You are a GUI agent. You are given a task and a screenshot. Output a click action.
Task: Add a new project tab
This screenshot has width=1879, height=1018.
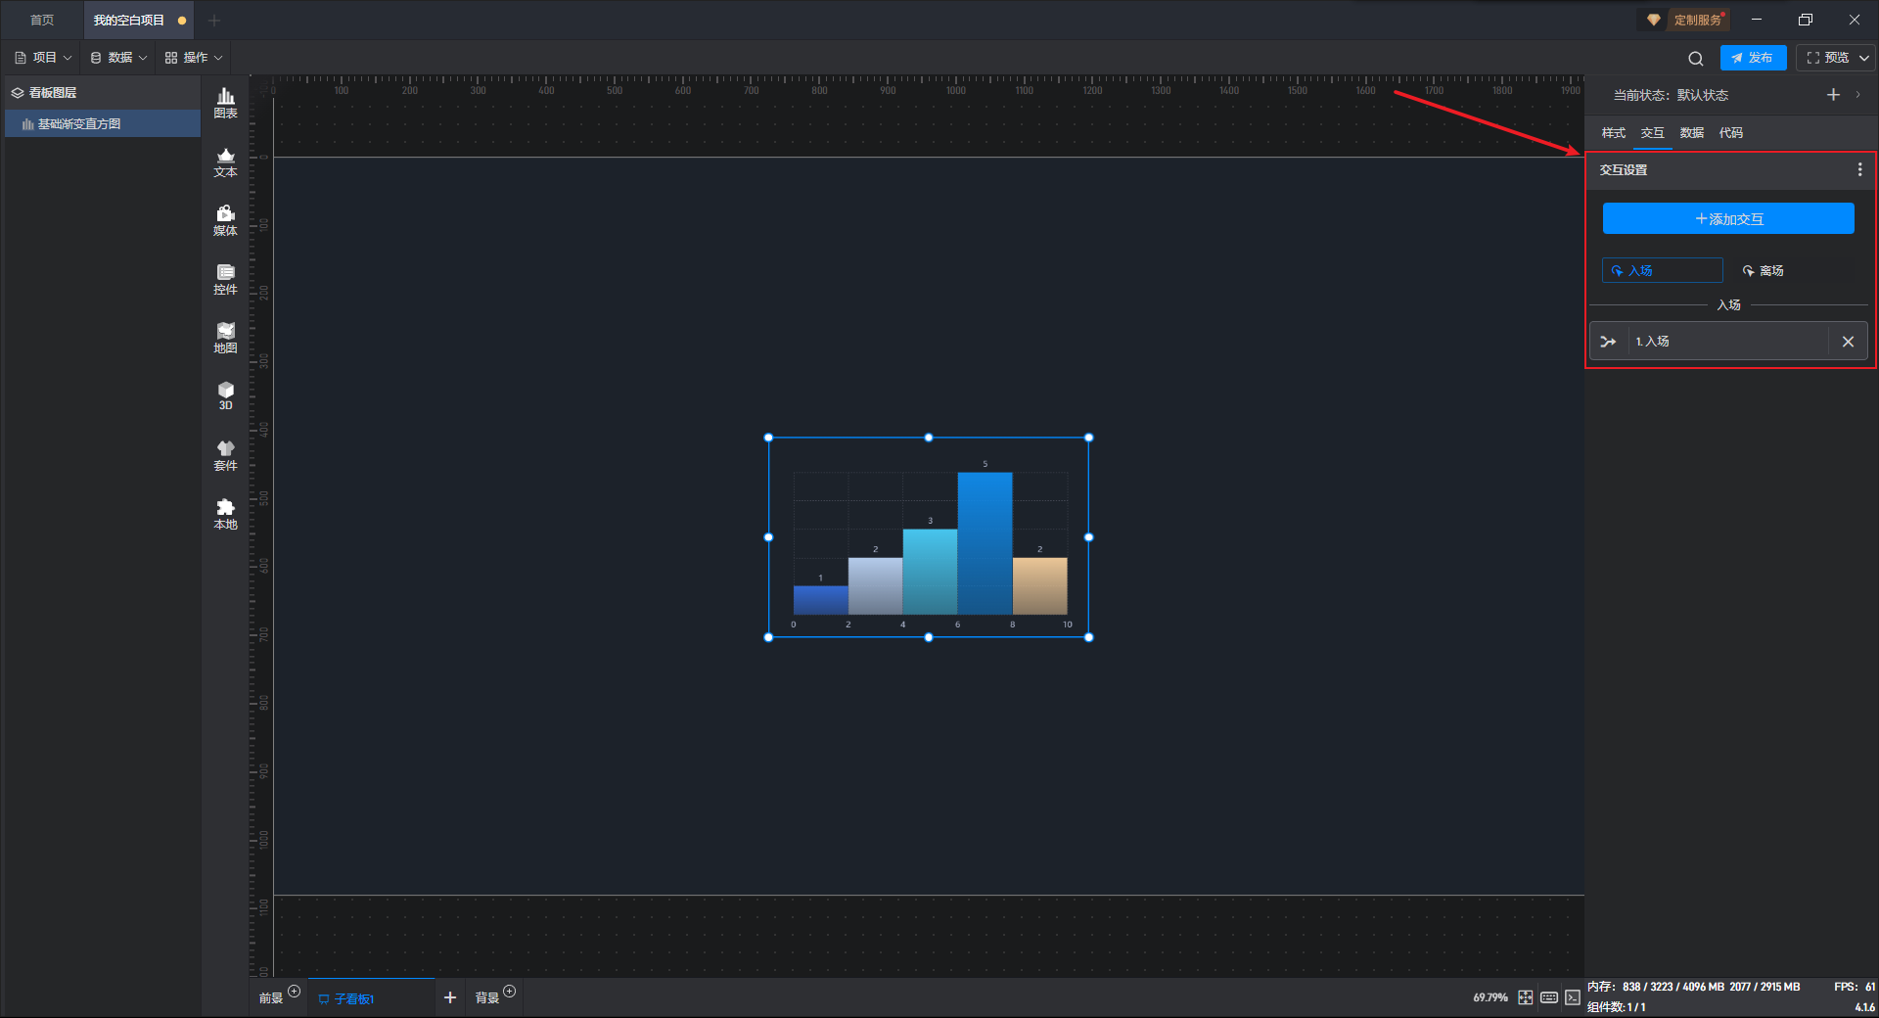point(214,20)
